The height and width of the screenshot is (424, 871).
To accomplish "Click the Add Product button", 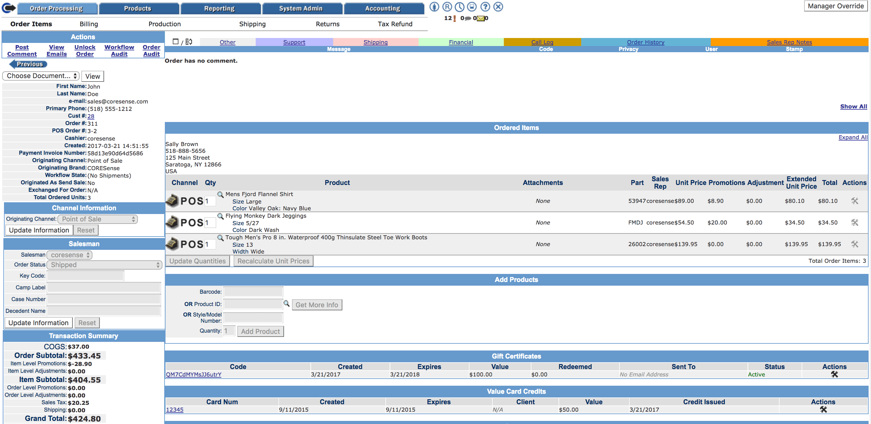I will (260, 331).
